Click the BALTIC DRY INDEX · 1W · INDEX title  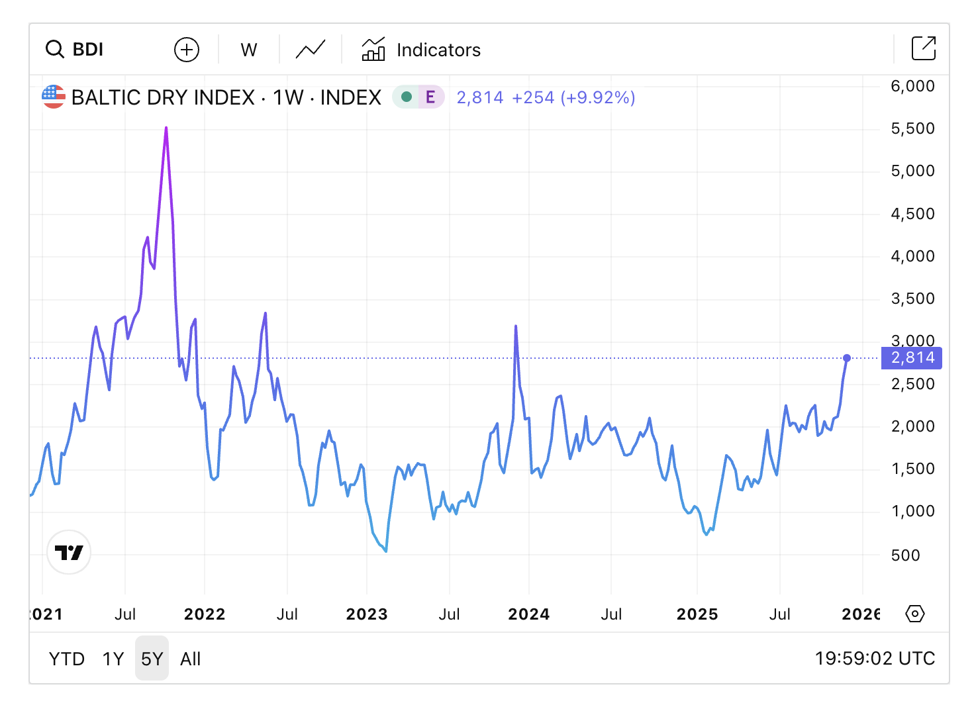point(226,97)
